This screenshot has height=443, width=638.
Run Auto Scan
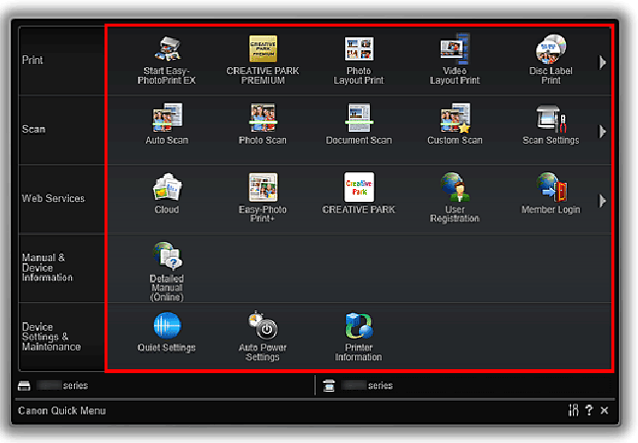tap(167, 124)
